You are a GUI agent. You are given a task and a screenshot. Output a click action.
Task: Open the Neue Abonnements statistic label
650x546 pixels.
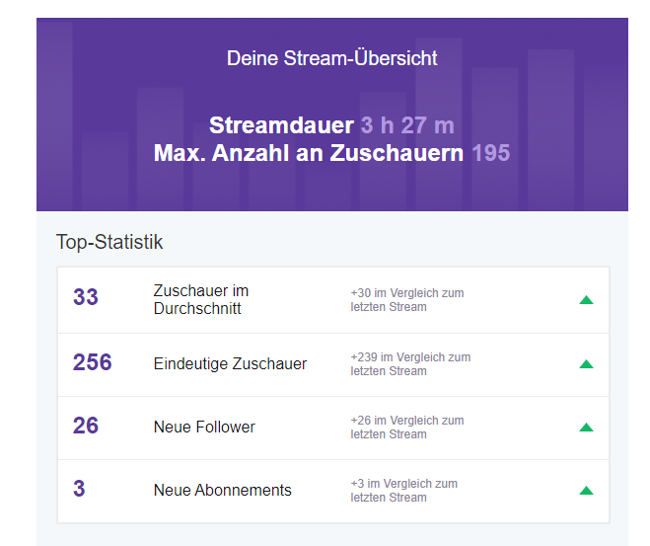(222, 491)
